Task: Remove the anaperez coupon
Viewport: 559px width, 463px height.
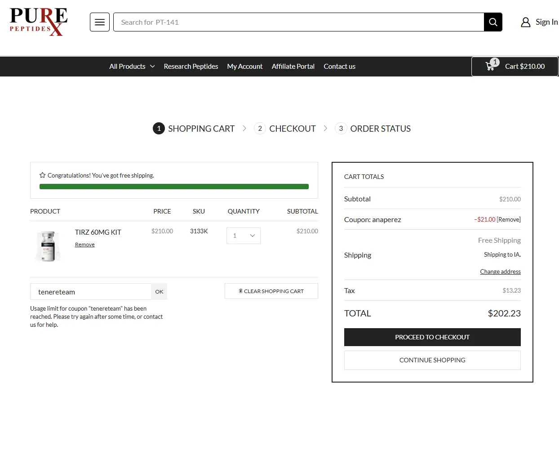Action: pyautogui.click(x=509, y=220)
